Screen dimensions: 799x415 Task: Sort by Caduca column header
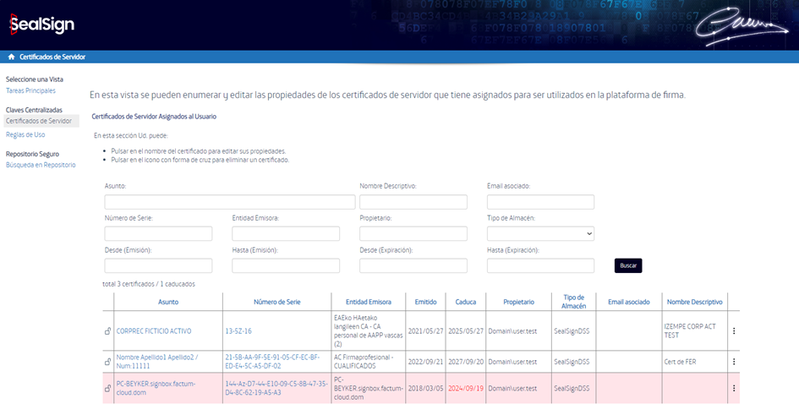click(466, 302)
